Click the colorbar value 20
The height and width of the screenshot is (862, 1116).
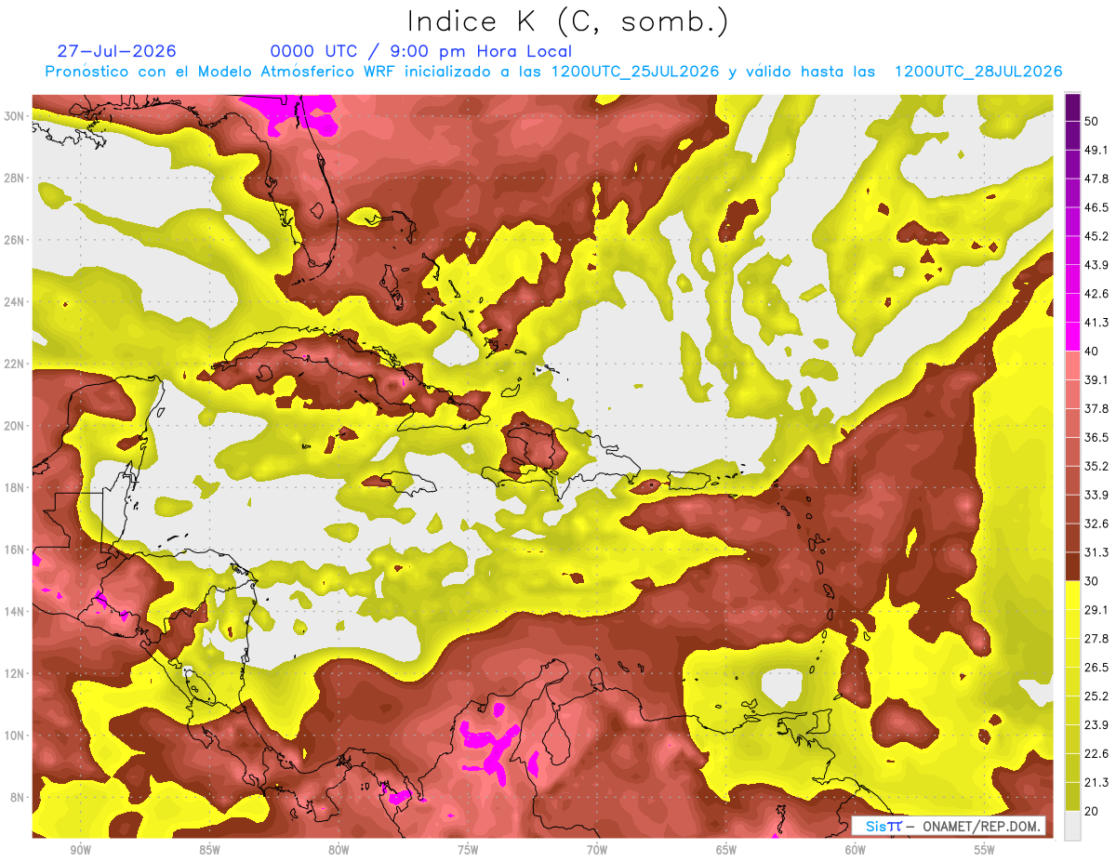[1092, 811]
